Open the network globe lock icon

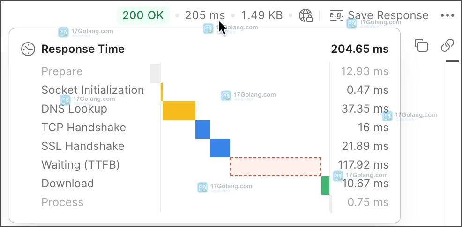[x=306, y=15]
